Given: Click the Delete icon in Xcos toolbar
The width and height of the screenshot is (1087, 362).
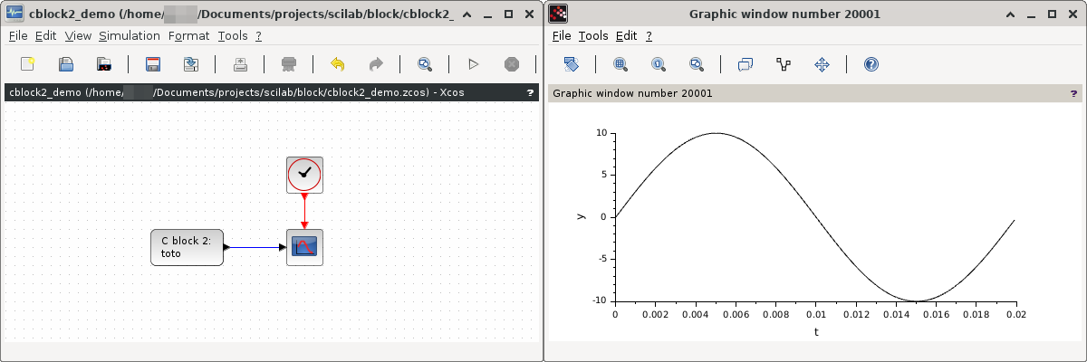Looking at the screenshot, I should 289,64.
